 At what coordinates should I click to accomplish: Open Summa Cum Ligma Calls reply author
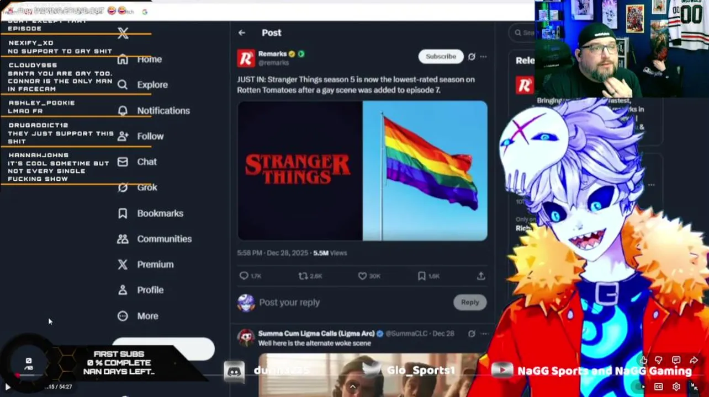tap(316, 334)
